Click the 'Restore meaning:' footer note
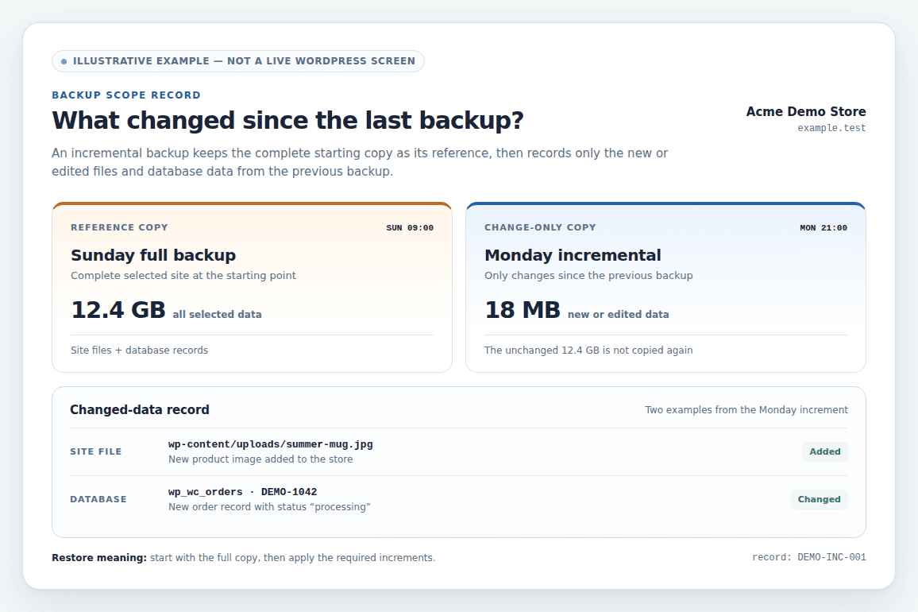This screenshot has width=918, height=612. coord(243,557)
